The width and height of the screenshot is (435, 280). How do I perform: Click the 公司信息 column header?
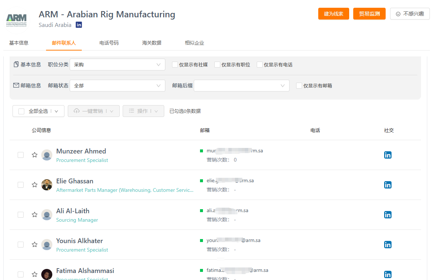pos(41,130)
